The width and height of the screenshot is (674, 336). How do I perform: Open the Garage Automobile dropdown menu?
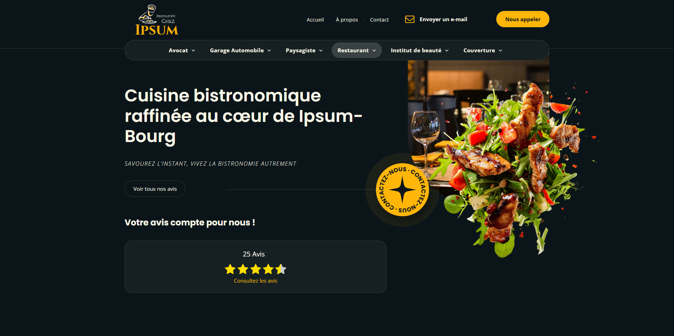[x=240, y=50]
